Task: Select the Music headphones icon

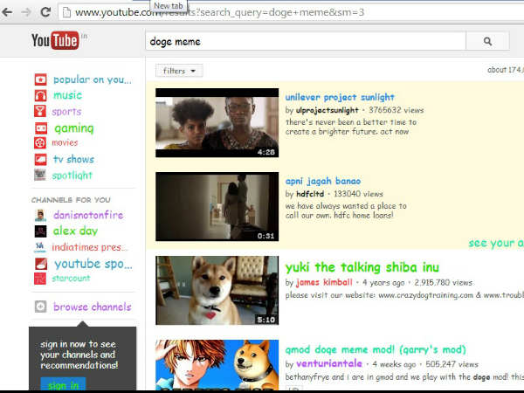Action: [40, 95]
